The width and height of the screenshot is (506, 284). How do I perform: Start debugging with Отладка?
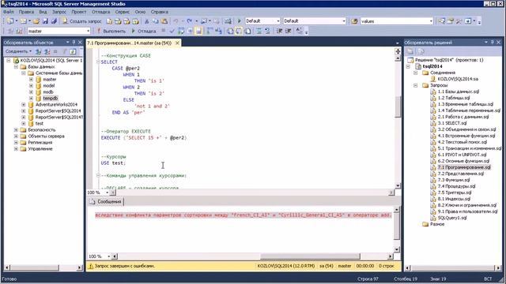click(144, 31)
